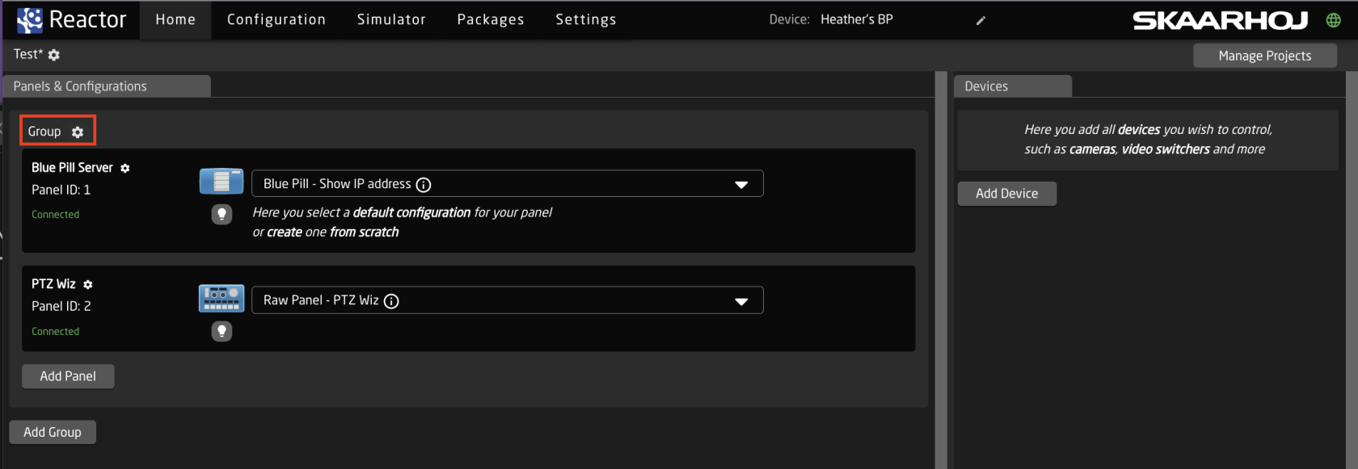Click the Reactor logo icon
The image size is (1358, 469).
[30, 19]
